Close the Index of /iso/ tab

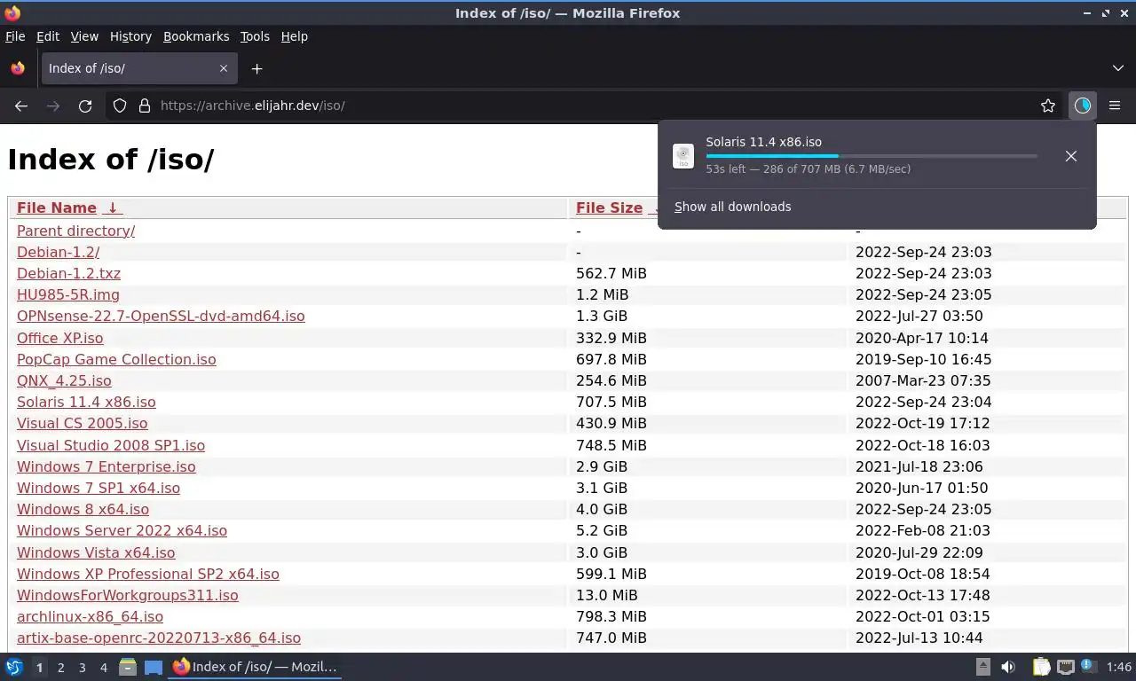pos(224,68)
